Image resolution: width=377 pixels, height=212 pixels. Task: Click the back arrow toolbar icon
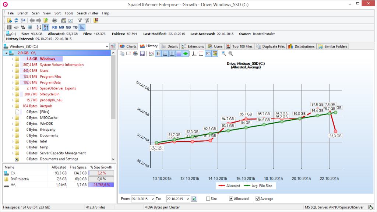32,21
